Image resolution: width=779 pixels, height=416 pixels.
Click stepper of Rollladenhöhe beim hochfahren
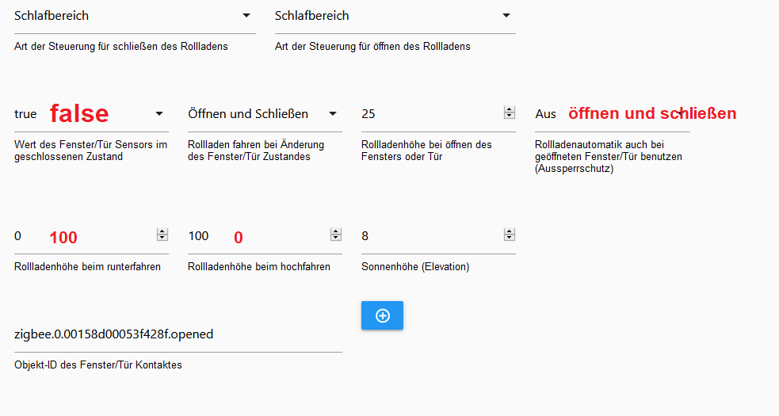click(336, 235)
